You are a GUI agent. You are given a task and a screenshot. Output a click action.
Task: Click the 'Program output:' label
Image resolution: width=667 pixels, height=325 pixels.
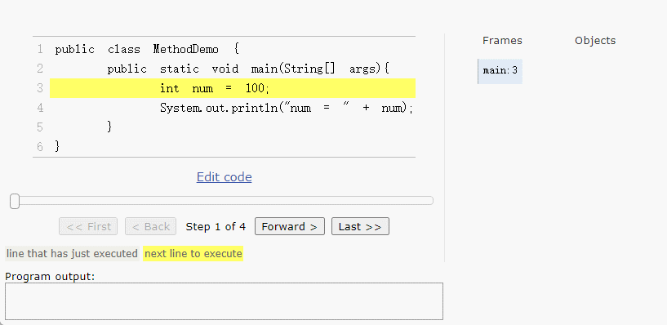point(50,277)
